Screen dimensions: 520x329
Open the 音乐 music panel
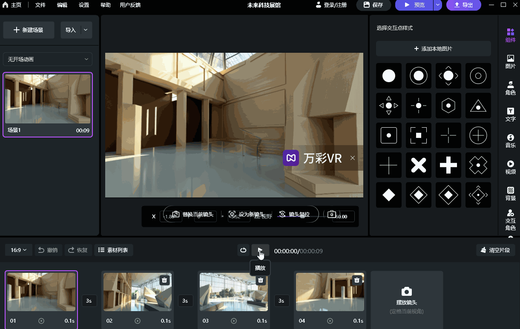tap(510, 141)
